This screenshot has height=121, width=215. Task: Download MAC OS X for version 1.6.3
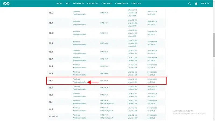point(104,88)
